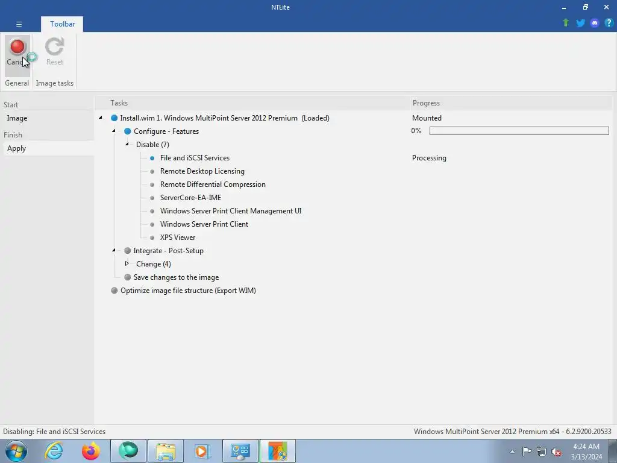This screenshot has height=463, width=617.
Task: Expand the Change (4) group
Action: coord(127,263)
